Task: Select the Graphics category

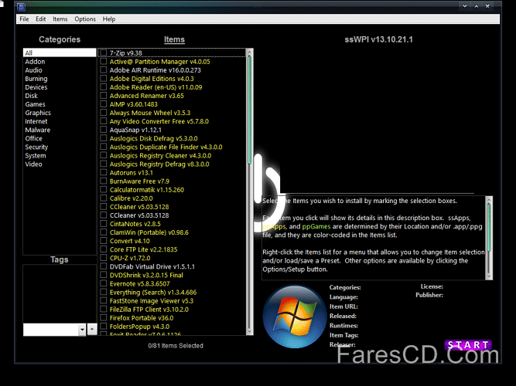Action: click(x=38, y=113)
